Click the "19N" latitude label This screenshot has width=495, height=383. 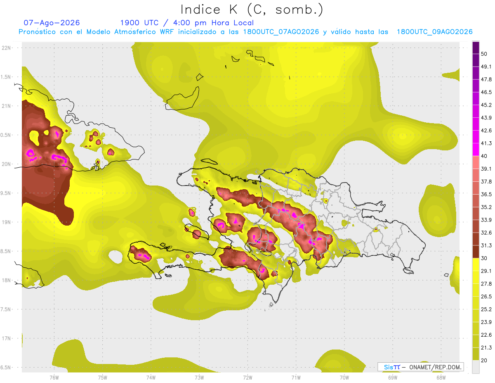pos(6,222)
